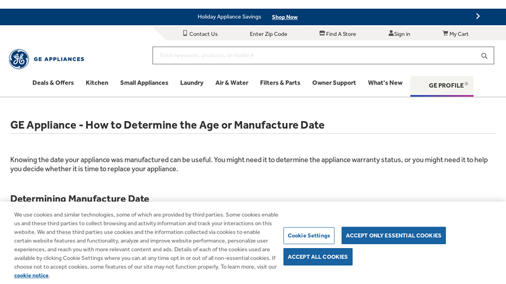
Task: Open the Deals & Offers menu
Action: (x=53, y=83)
